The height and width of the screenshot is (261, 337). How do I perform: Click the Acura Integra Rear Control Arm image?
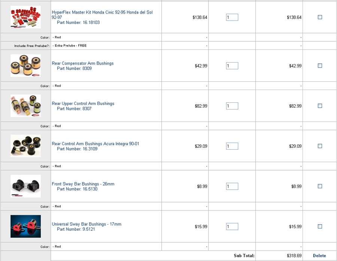(25, 146)
